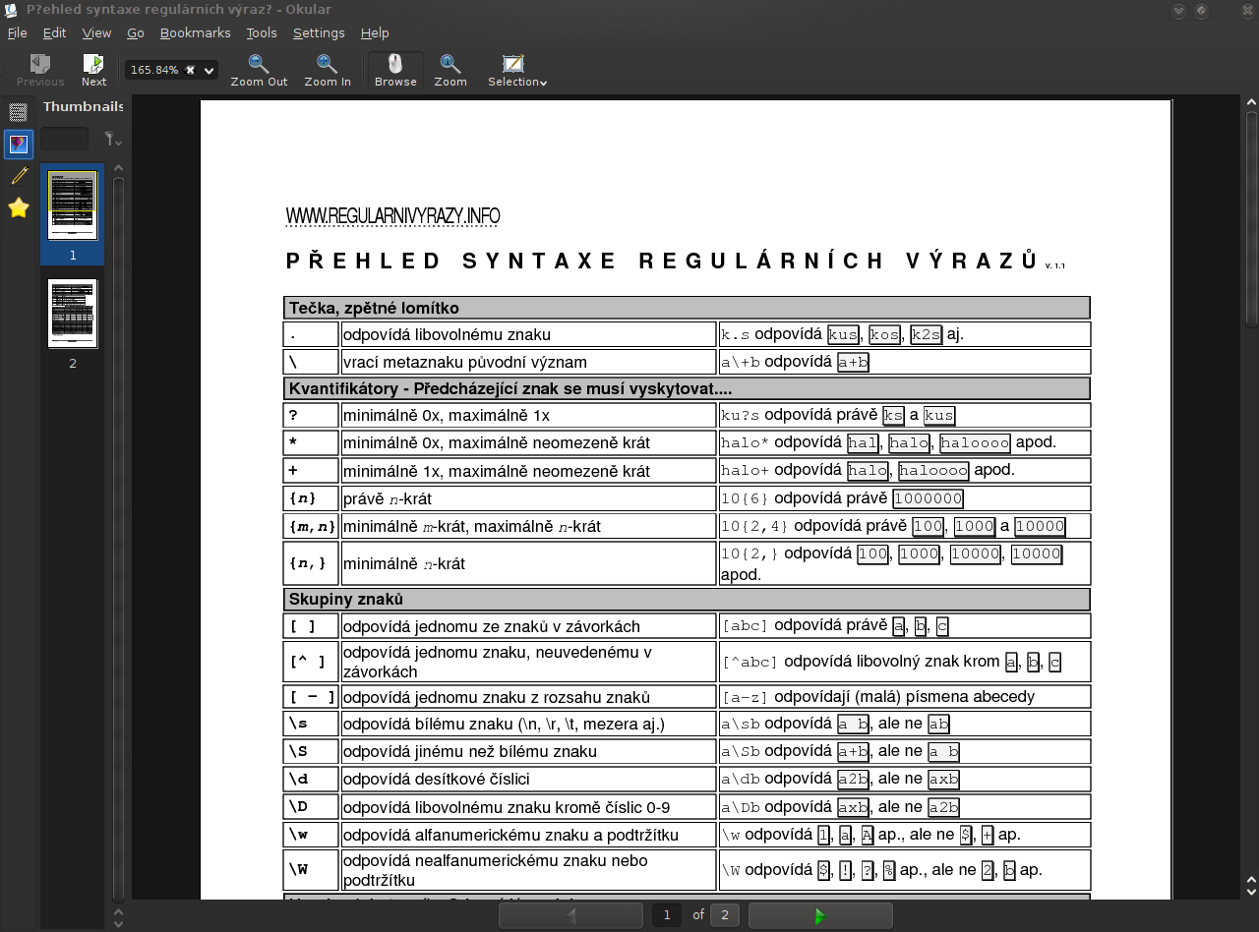Click the 'Skupiny znaků' section header
This screenshot has width=1259, height=932.
[687, 599]
